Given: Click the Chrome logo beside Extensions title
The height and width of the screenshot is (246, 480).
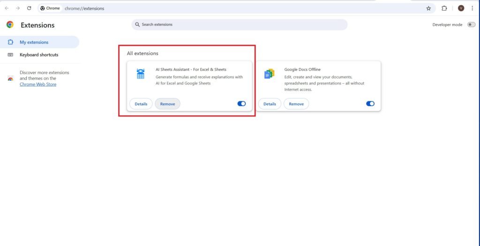Looking at the screenshot, I should point(10,25).
